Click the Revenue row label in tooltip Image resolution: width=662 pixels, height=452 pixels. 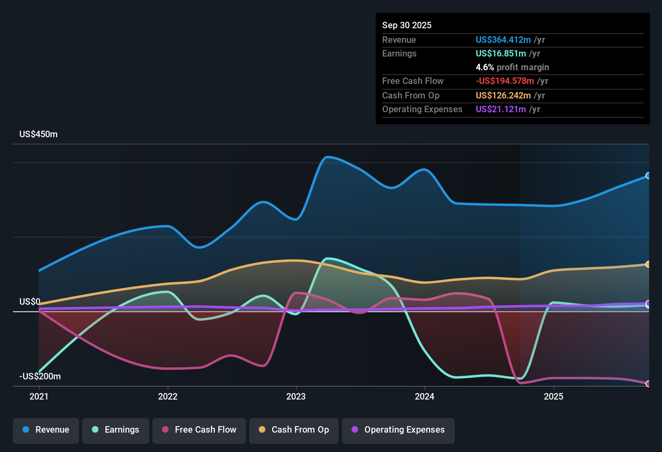399,40
